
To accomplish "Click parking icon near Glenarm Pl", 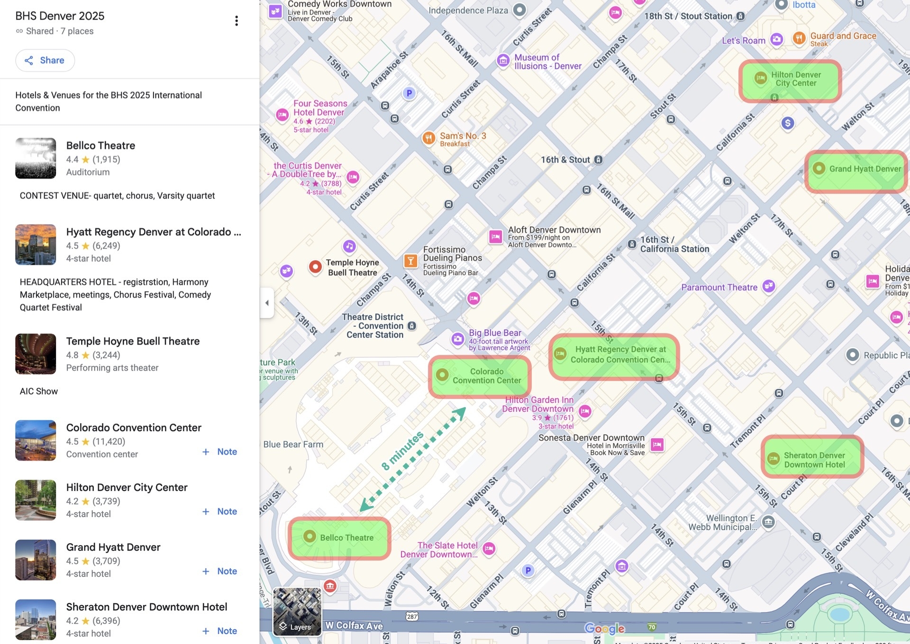I will coord(528,571).
